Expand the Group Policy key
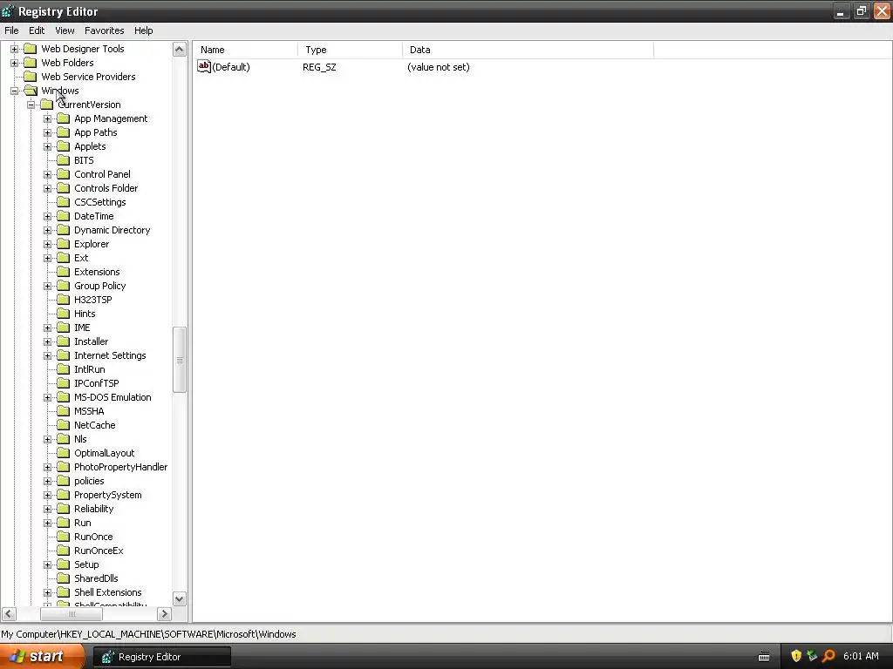Viewport: 893px width, 669px height. 47,286
